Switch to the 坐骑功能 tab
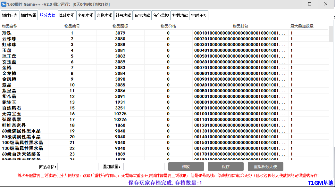This screenshot has width=335, height=187. click(x=86, y=15)
